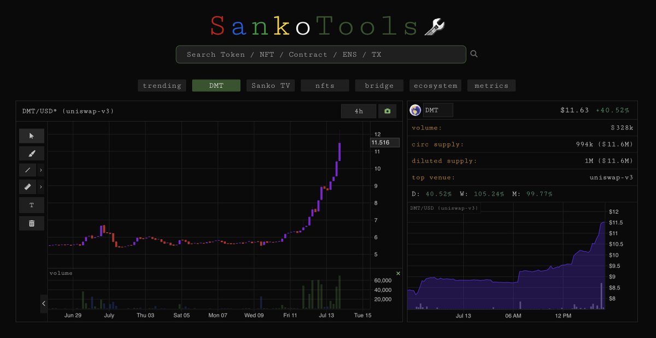
Task: Select the DMT tab
Action: point(216,86)
